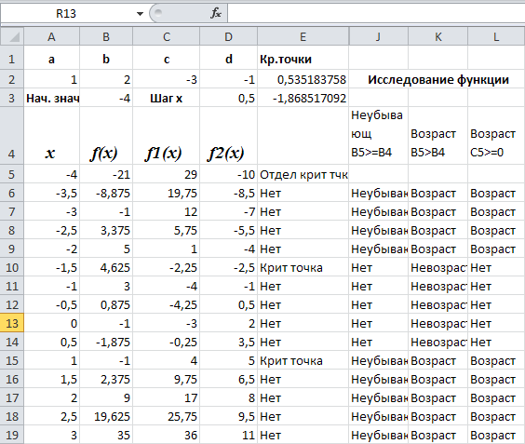This screenshot has width=525, height=444.
Task: Click cell E10 labeled Крит точка
Action: click(303, 267)
